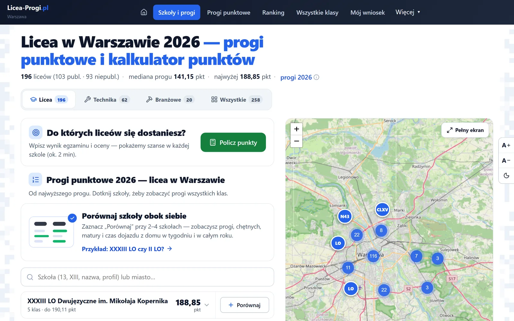
Task: Open the Ranking page
Action: pyautogui.click(x=273, y=12)
